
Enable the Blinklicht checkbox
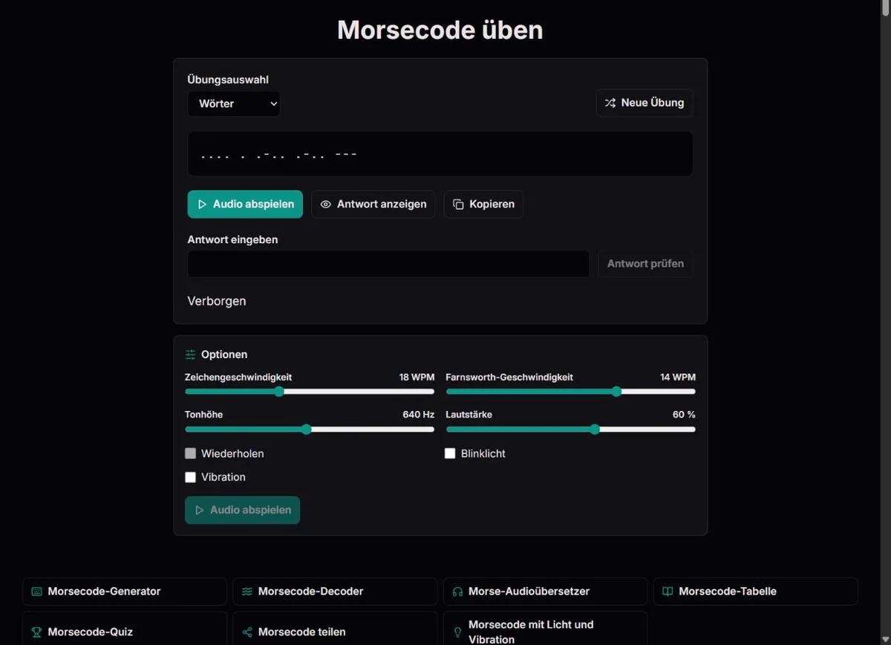(450, 453)
